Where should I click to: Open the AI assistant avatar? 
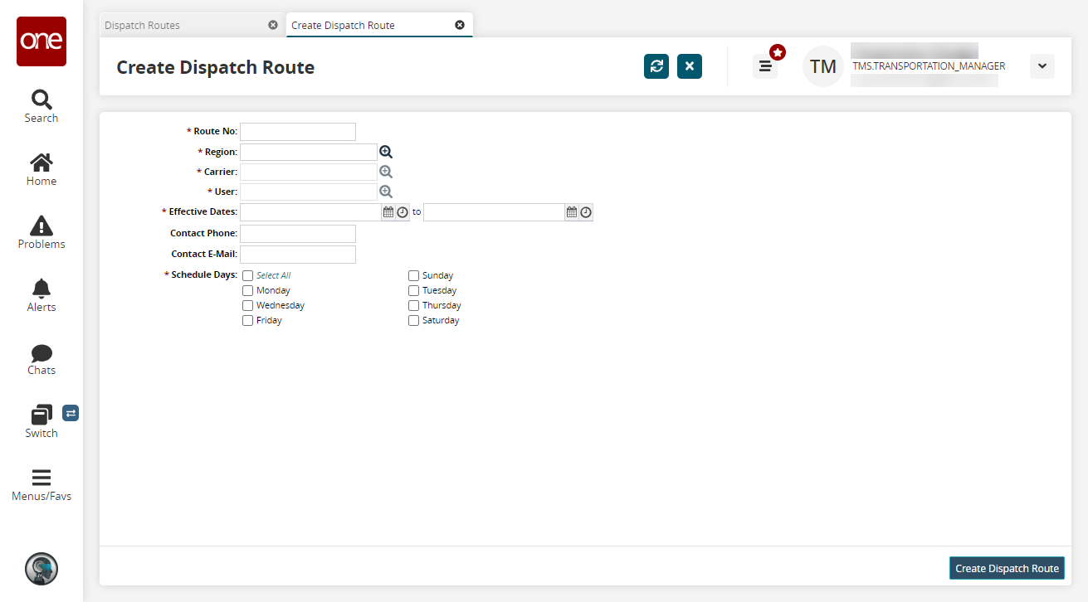(x=41, y=569)
